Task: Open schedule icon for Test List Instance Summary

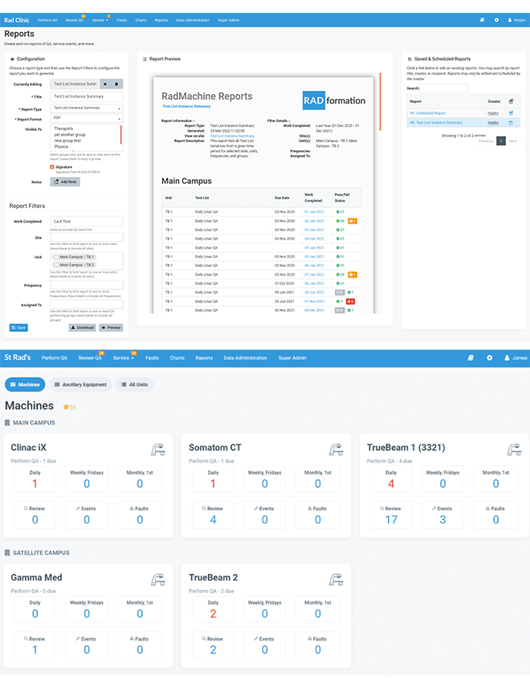Action: coord(512,122)
